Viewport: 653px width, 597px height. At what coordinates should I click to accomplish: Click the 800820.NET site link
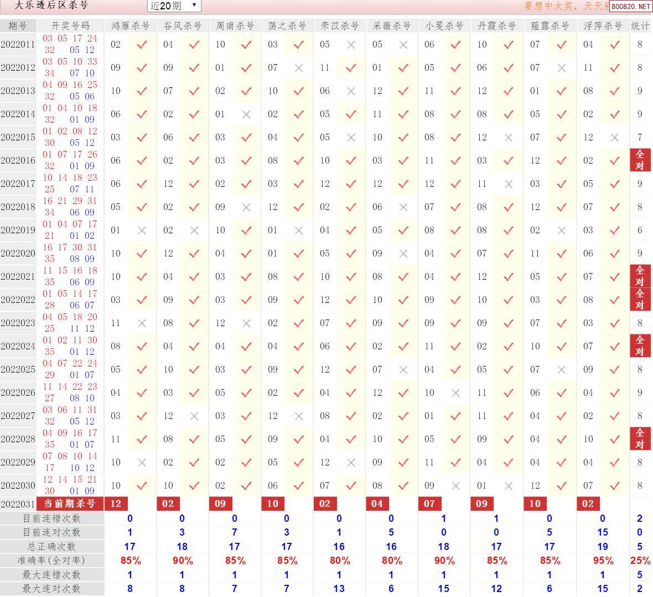click(631, 7)
